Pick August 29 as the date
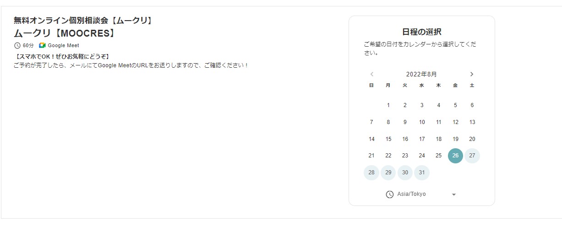Image resolution: width=562 pixels, height=243 pixels. pos(388,173)
